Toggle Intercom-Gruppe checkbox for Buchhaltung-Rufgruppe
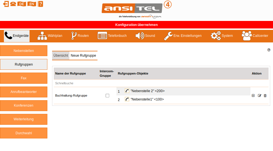This screenshot has height=151, width=273. click(x=107, y=95)
